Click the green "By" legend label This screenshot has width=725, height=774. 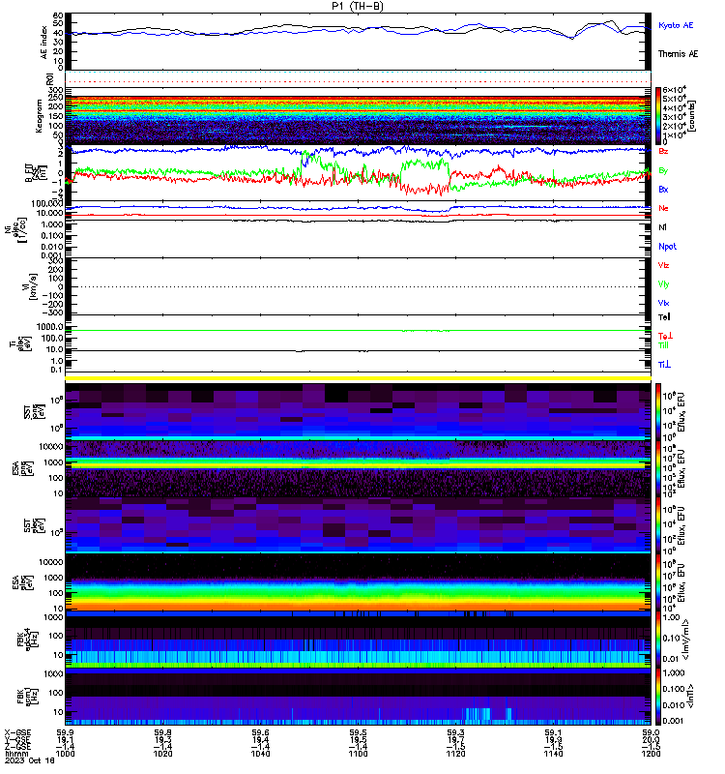point(663,171)
